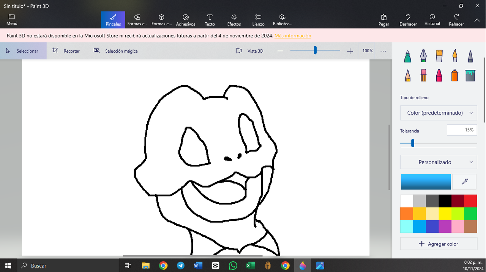This screenshot has height=272, width=486.
Task: Select the Oil brush tool
Action: tap(439, 56)
